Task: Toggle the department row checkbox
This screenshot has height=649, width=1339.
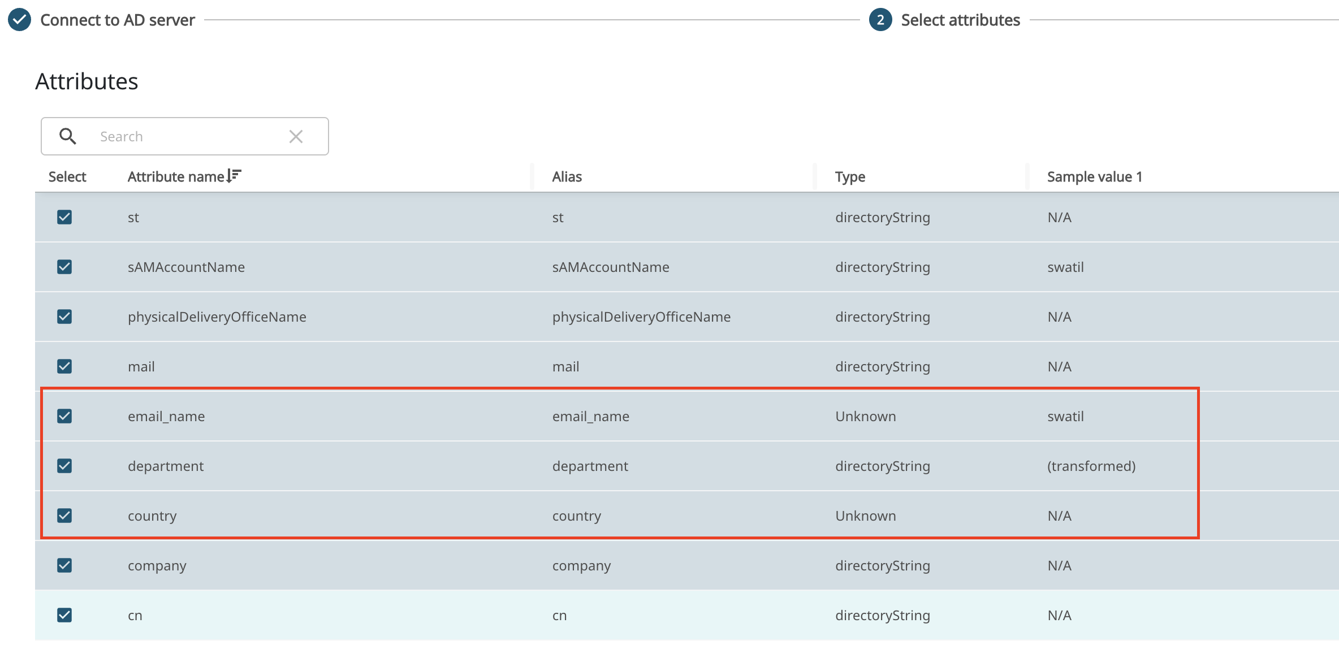Action: tap(64, 466)
